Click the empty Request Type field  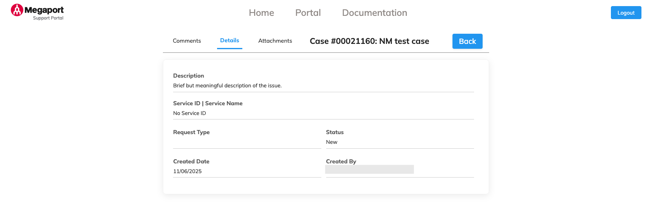coord(247,142)
